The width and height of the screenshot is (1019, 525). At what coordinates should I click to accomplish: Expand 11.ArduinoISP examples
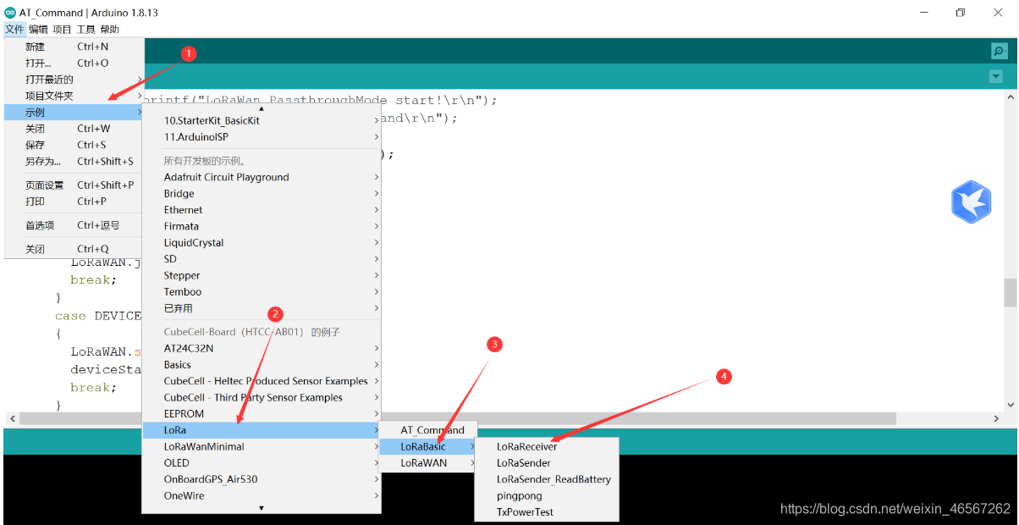tap(262, 136)
